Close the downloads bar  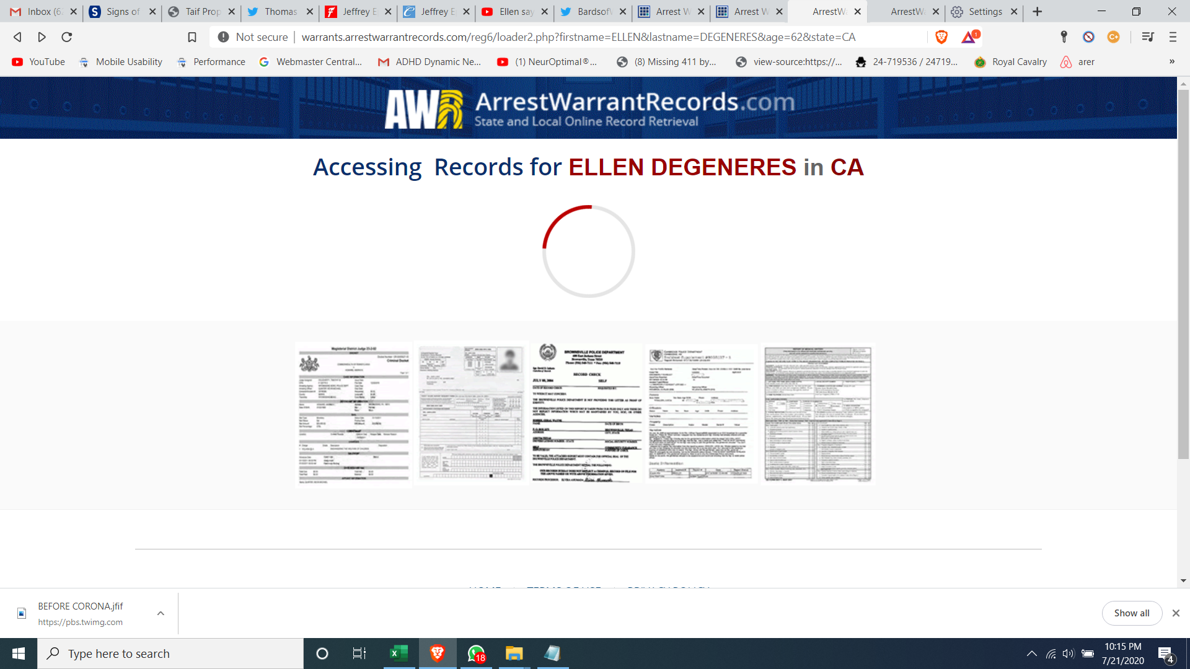[x=1176, y=613]
